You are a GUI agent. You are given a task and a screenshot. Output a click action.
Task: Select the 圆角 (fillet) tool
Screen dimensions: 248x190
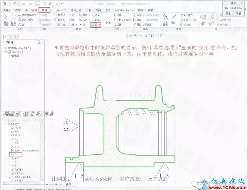96,15
